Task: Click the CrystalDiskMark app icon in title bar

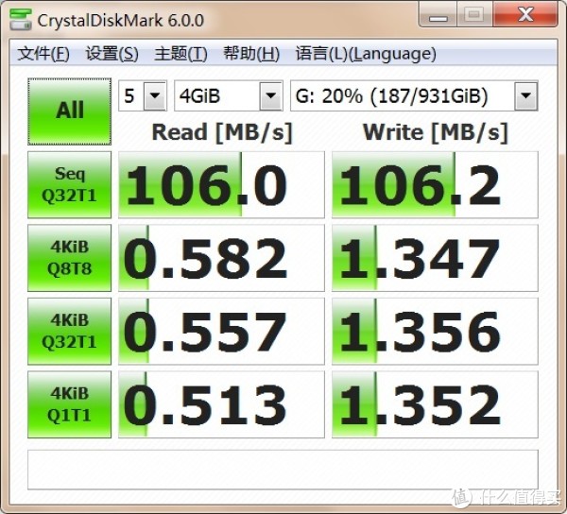Action: coord(21,20)
